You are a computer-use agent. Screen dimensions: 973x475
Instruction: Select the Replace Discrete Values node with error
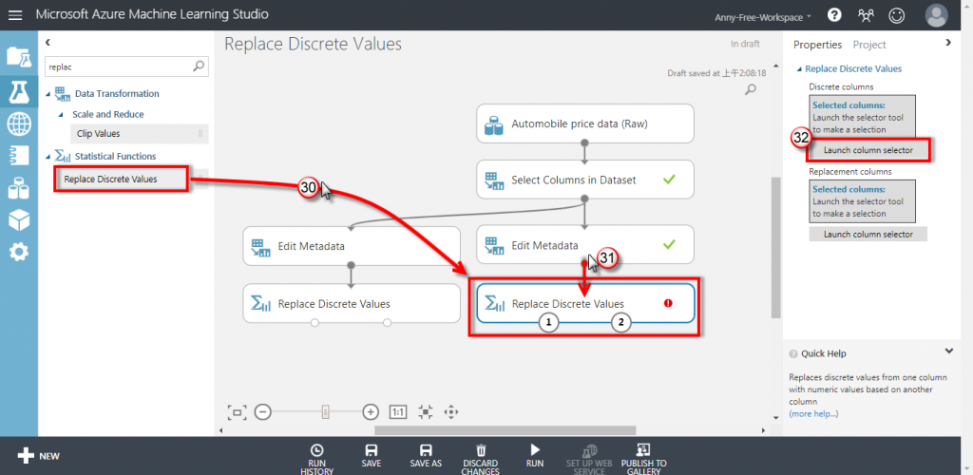click(x=584, y=303)
